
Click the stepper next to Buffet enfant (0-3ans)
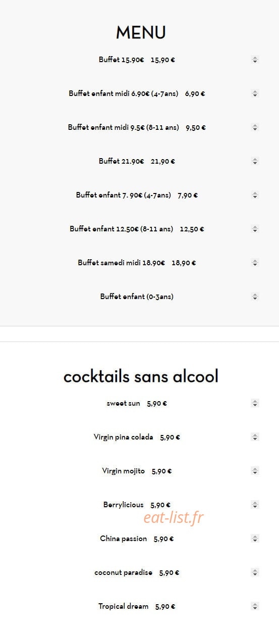click(255, 297)
